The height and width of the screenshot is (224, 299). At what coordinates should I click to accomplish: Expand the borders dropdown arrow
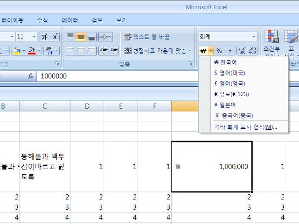[x=6, y=51]
